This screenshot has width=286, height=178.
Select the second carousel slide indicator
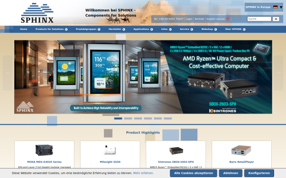pos(128,118)
